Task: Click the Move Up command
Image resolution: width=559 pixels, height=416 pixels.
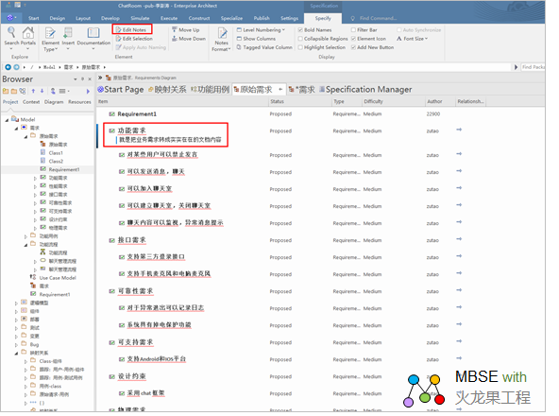Action: 186,30
